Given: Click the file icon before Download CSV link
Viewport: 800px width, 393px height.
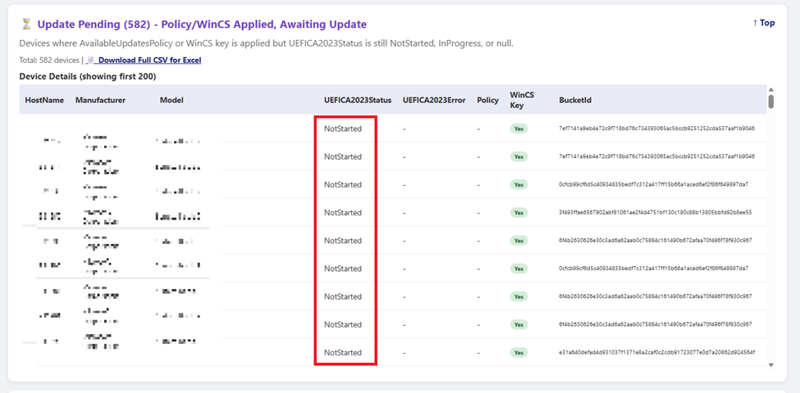Looking at the screenshot, I should pyautogui.click(x=91, y=60).
